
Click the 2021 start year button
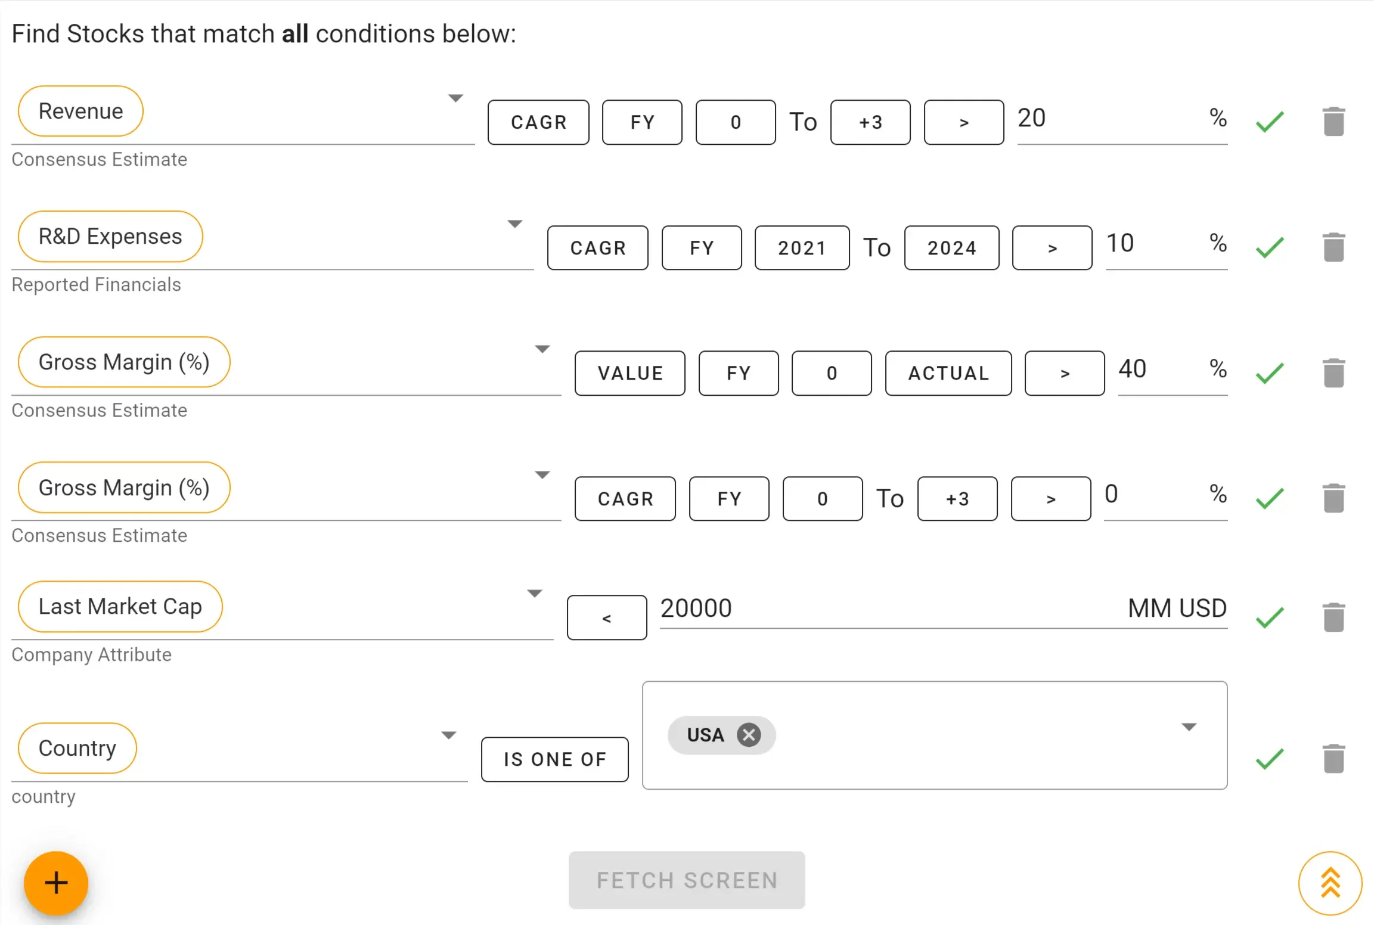click(x=801, y=248)
